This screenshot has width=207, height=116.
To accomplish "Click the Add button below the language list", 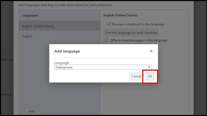I will (32, 111).
